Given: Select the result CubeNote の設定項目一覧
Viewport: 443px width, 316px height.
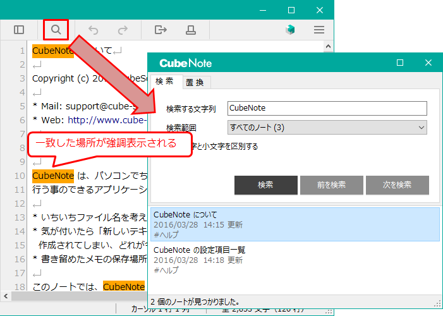Looking at the screenshot, I should 295,260.
